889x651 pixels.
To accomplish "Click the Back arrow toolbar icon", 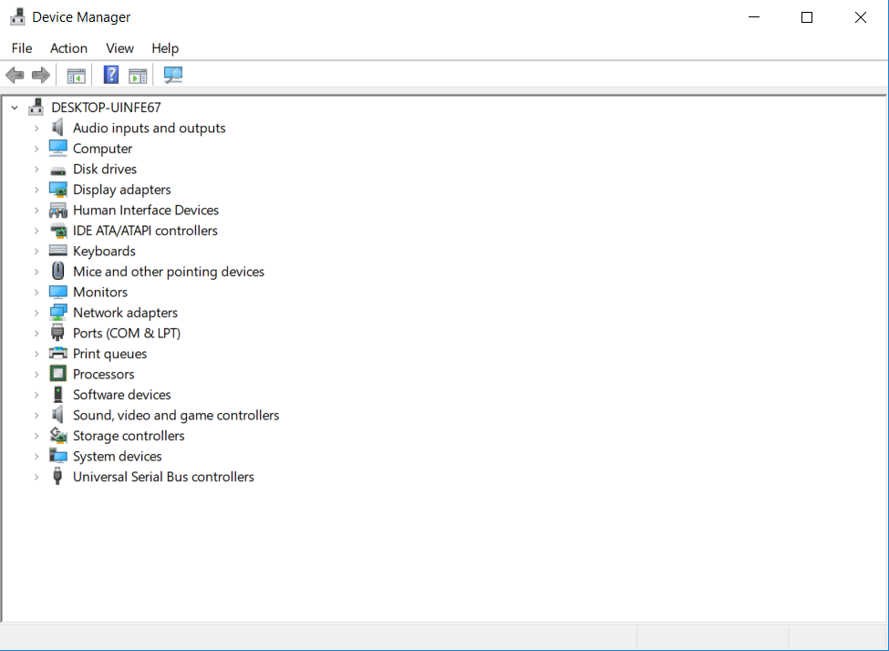I will click(15, 75).
